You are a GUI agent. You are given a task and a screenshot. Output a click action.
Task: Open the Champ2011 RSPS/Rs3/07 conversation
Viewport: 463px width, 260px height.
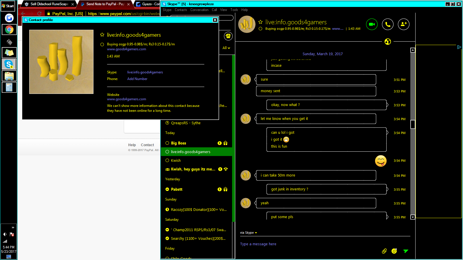[197, 230]
